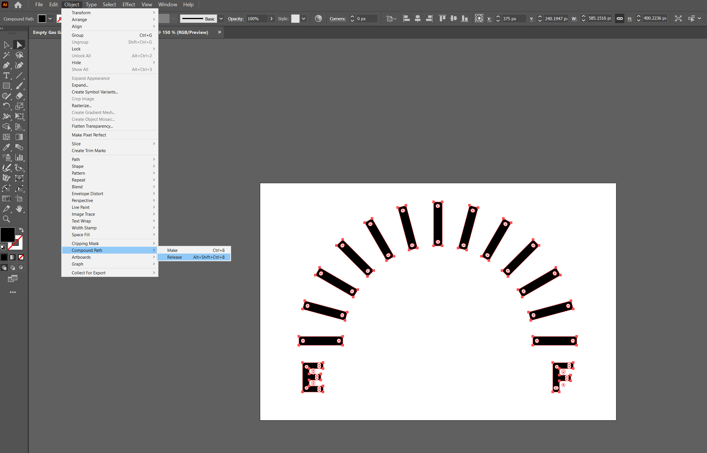Screen dimensions: 707x453
Task: Click the Corners label link
Action: (x=337, y=19)
